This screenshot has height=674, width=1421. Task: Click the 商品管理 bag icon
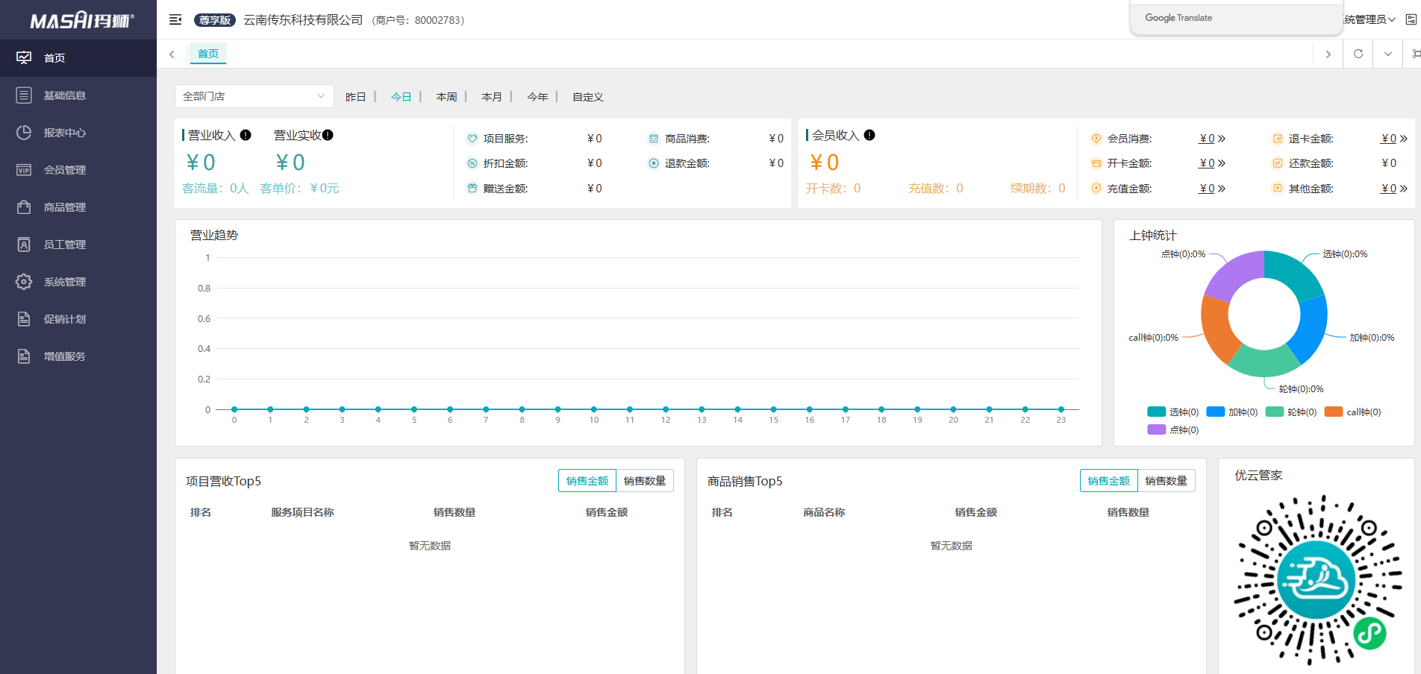pos(24,207)
